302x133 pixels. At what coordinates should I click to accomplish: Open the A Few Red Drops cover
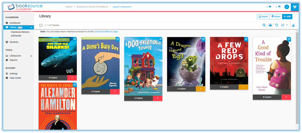coord(229,61)
